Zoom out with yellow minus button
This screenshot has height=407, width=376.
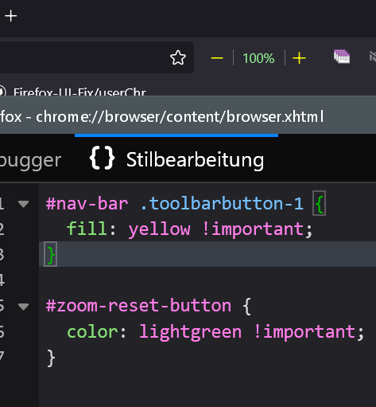tap(217, 58)
